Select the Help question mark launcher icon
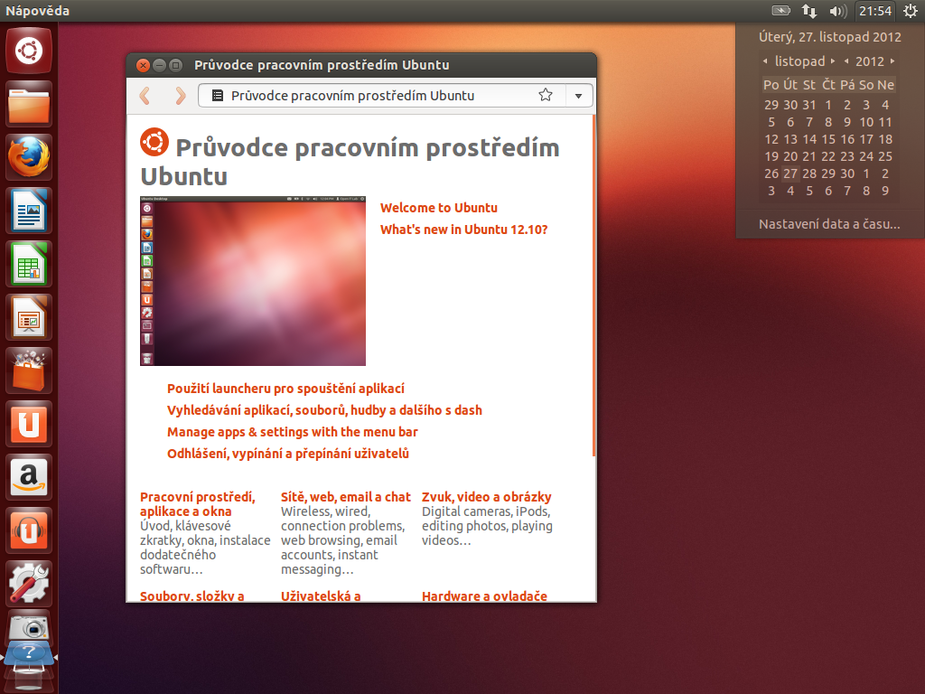 pos(29,654)
